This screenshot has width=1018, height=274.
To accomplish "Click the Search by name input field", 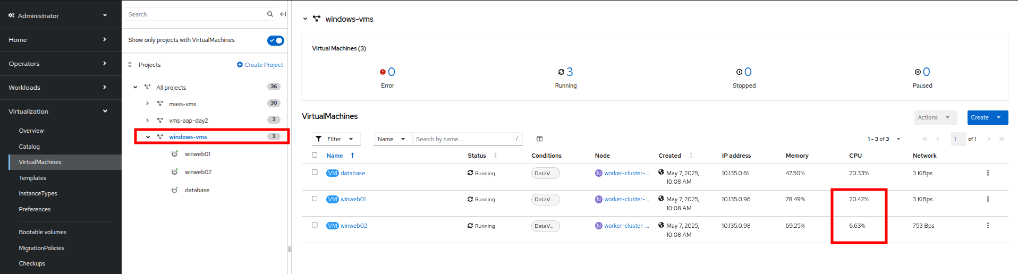I will (x=462, y=139).
